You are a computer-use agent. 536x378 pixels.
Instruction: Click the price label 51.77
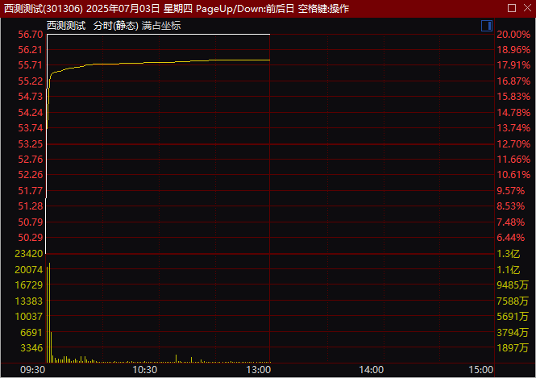[31, 191]
